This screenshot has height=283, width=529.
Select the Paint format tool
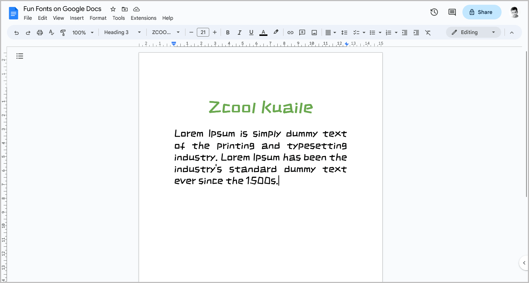coord(63,32)
